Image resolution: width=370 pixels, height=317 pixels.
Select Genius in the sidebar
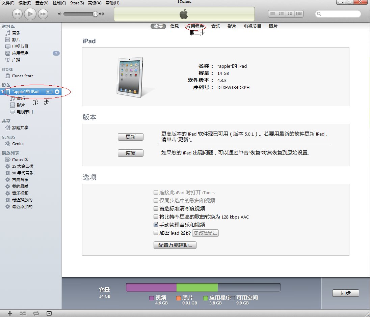pyautogui.click(x=18, y=144)
